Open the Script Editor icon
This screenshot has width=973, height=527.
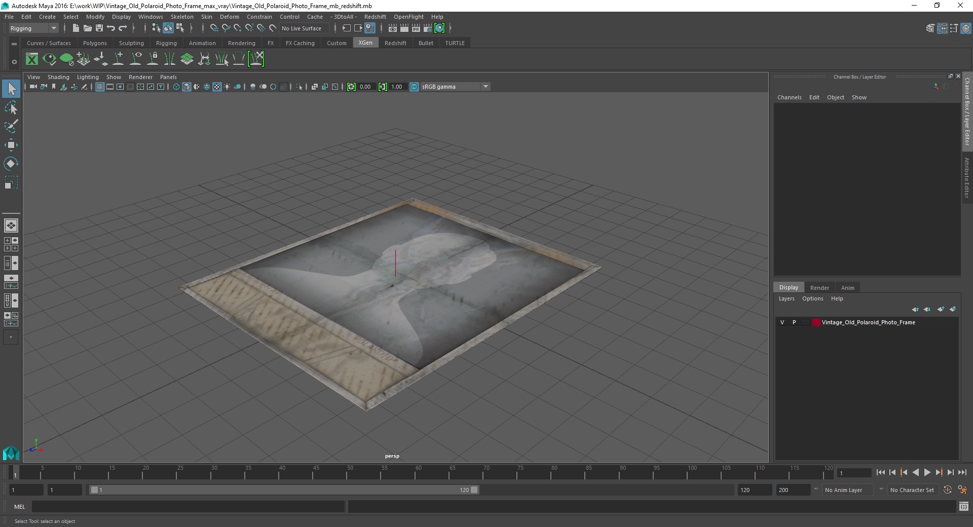pyautogui.click(x=963, y=506)
